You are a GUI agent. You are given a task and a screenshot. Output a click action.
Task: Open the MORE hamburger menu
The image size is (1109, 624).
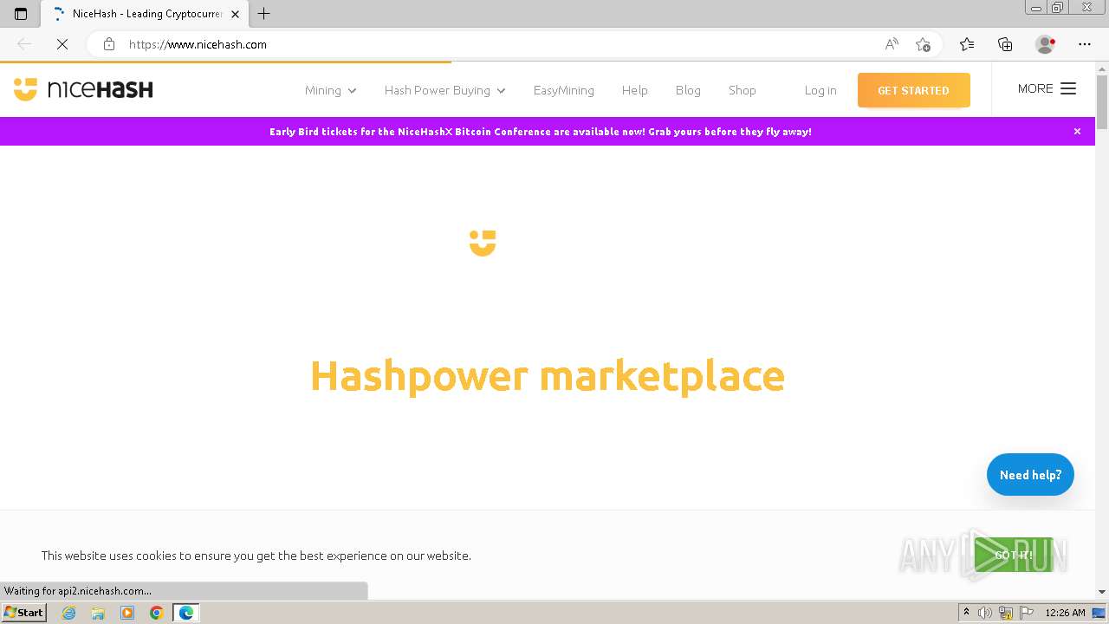(1047, 88)
